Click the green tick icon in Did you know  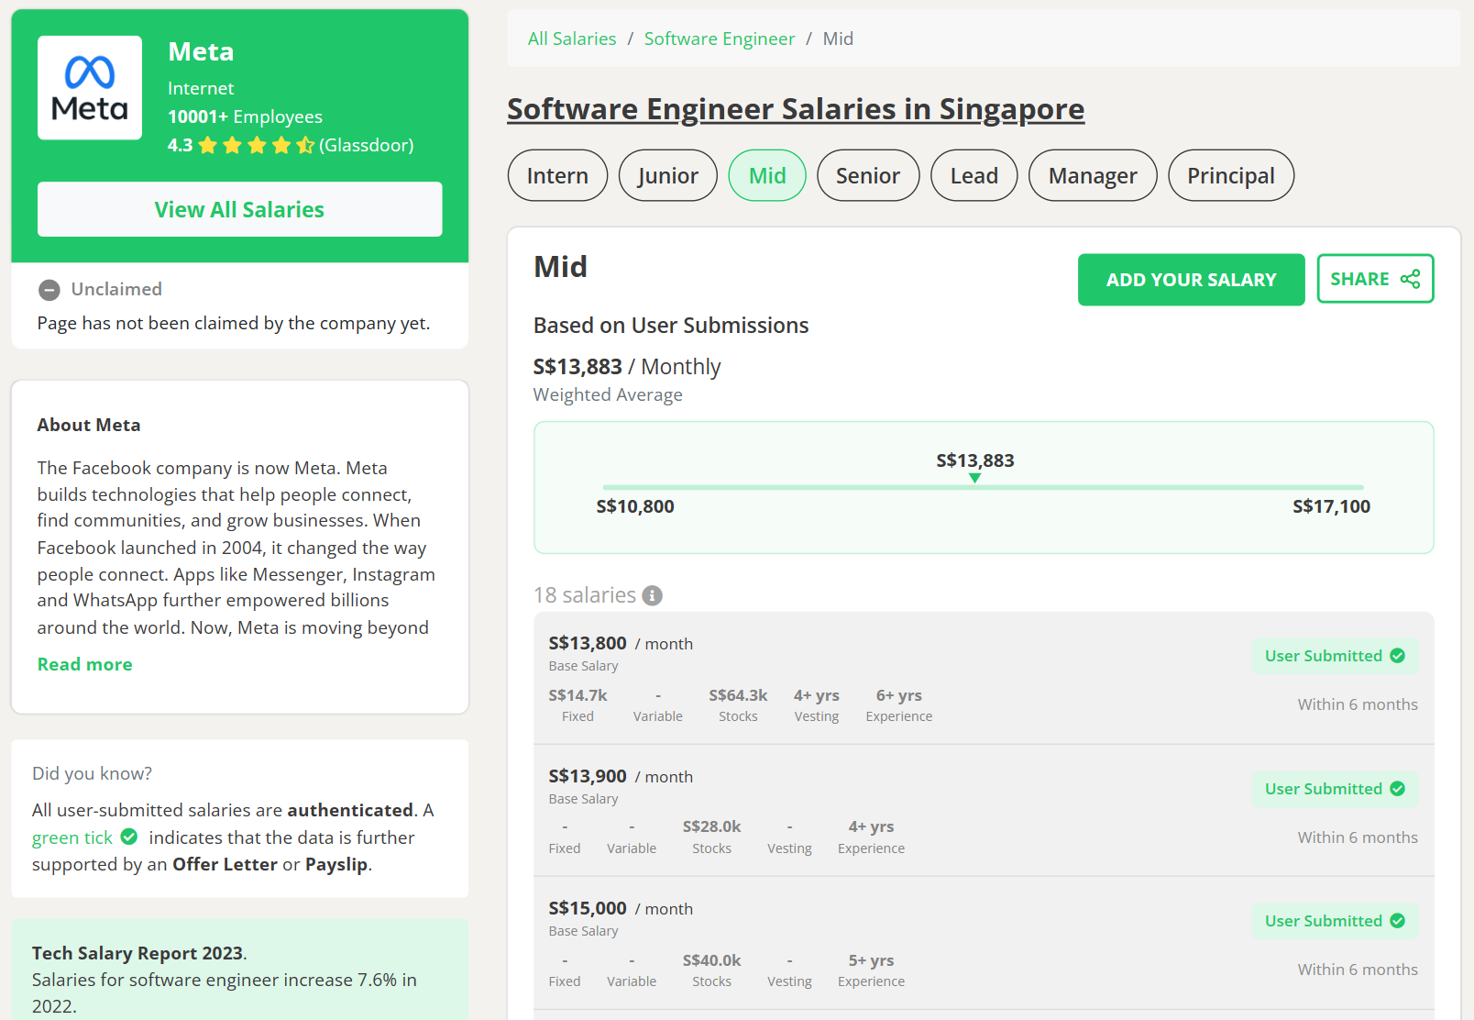pos(128,837)
